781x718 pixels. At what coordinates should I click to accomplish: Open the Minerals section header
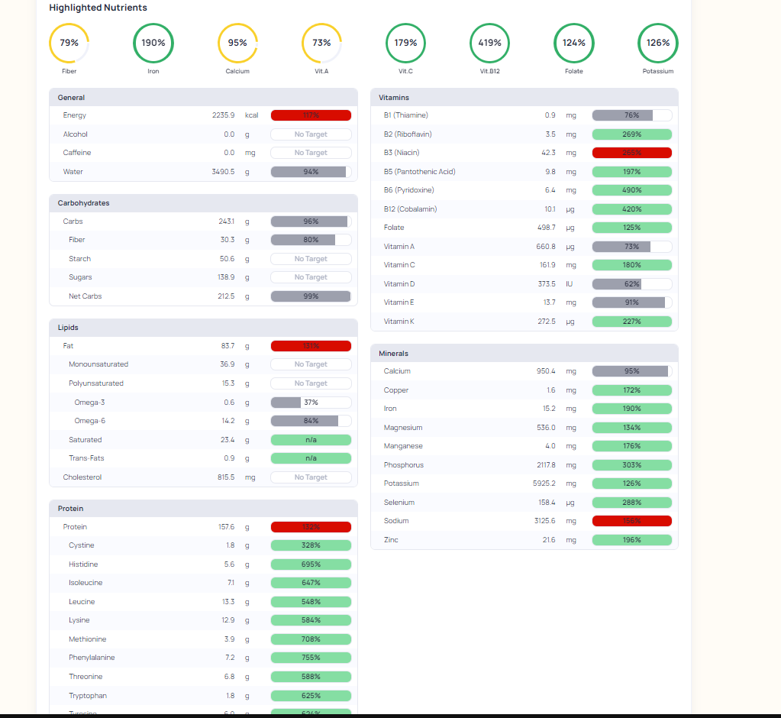click(x=524, y=353)
